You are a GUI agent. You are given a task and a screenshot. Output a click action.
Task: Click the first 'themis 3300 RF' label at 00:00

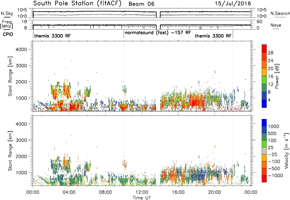52,36
